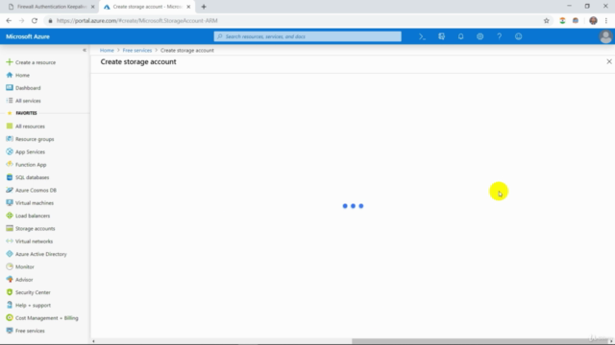This screenshot has height=345, width=615.
Task: Click the Virtual machines icon
Action: (x=10, y=202)
